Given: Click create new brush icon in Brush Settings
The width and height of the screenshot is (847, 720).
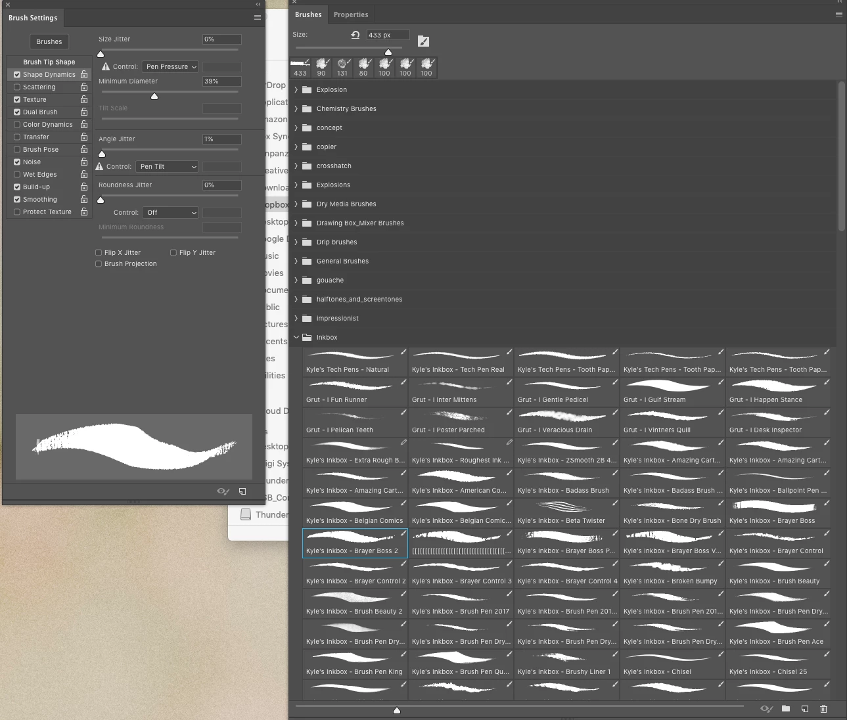Looking at the screenshot, I should pyautogui.click(x=242, y=491).
